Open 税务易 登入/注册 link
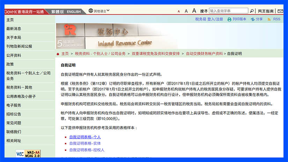Screen dimensions: 288x162 [209, 19]
